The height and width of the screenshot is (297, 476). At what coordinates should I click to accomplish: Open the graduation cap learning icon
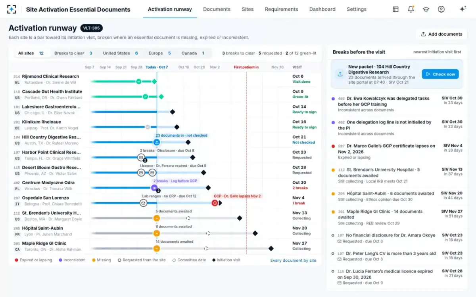(426, 9)
